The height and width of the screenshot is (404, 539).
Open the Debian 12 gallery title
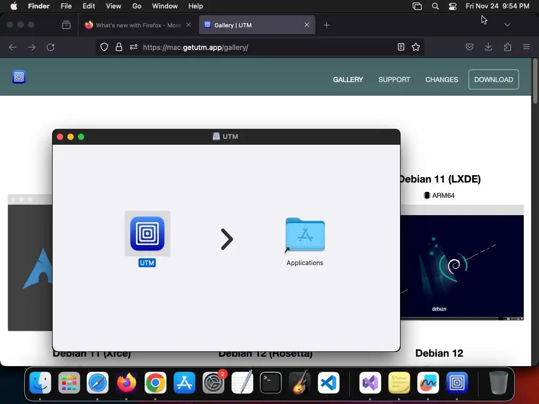pyautogui.click(x=440, y=353)
